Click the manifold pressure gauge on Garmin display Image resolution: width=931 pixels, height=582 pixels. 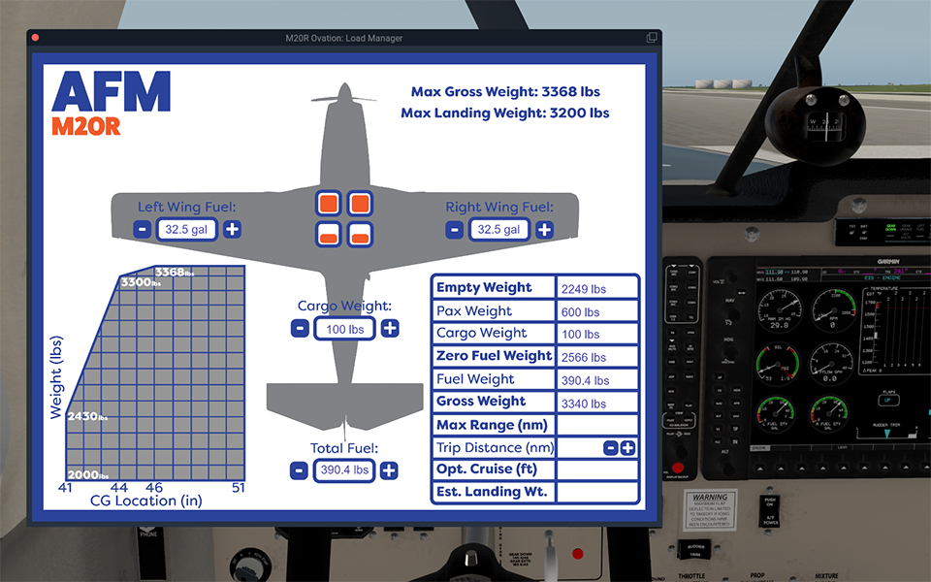[779, 308]
